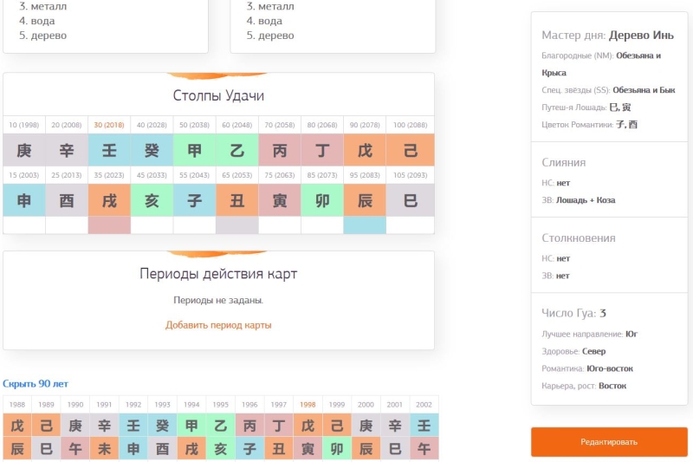Select the 申 branch tile under 15 (2003)
The width and height of the screenshot is (693, 462).
[24, 200]
